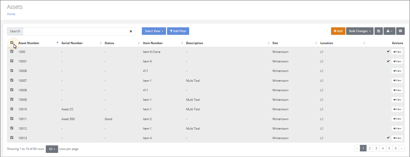Click the Add Filter button
The width and height of the screenshot is (410, 157).
(178, 31)
